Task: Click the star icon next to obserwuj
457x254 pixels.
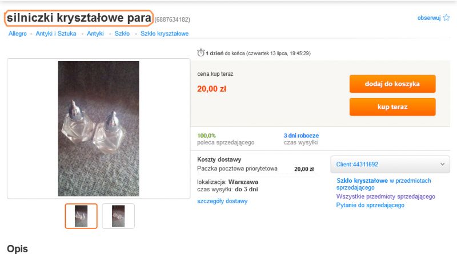Action: click(446, 18)
